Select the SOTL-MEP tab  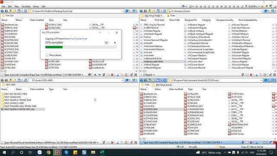pos(9,84)
